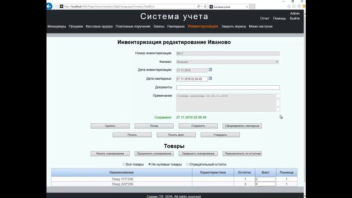Open browser favorites star icon
This screenshot has height=198, width=352.
[x=294, y=6]
